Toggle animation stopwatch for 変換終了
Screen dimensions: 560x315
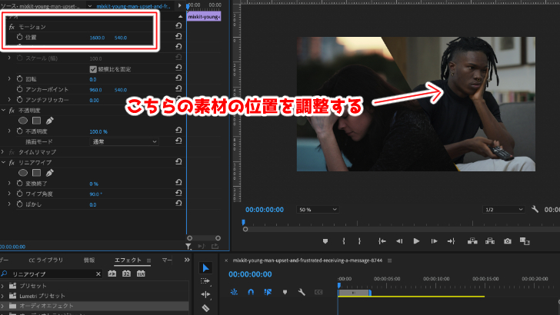click(20, 183)
